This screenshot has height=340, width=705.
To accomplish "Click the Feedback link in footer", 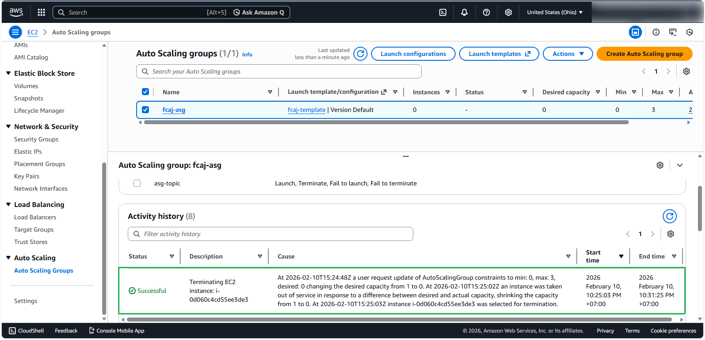I will (x=66, y=331).
